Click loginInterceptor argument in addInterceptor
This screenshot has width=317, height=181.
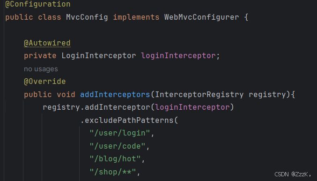pyautogui.click(x=192, y=107)
